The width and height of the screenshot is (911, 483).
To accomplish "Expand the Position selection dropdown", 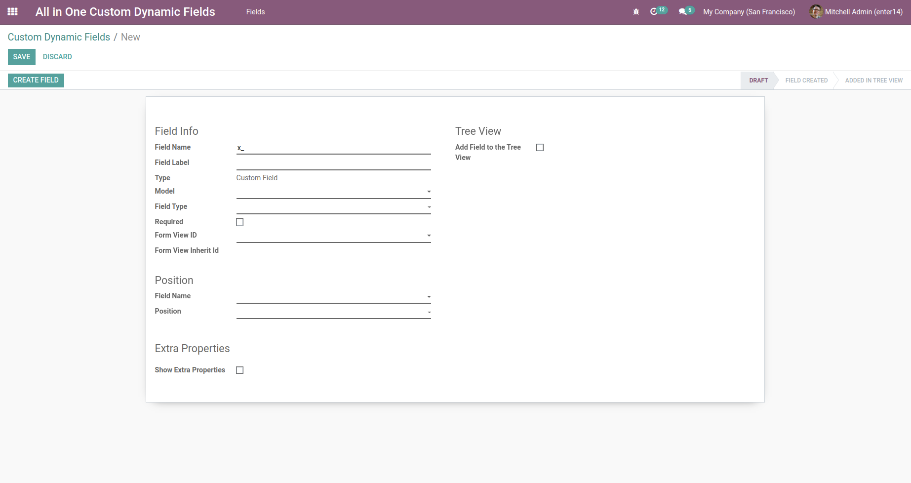I will (333, 312).
